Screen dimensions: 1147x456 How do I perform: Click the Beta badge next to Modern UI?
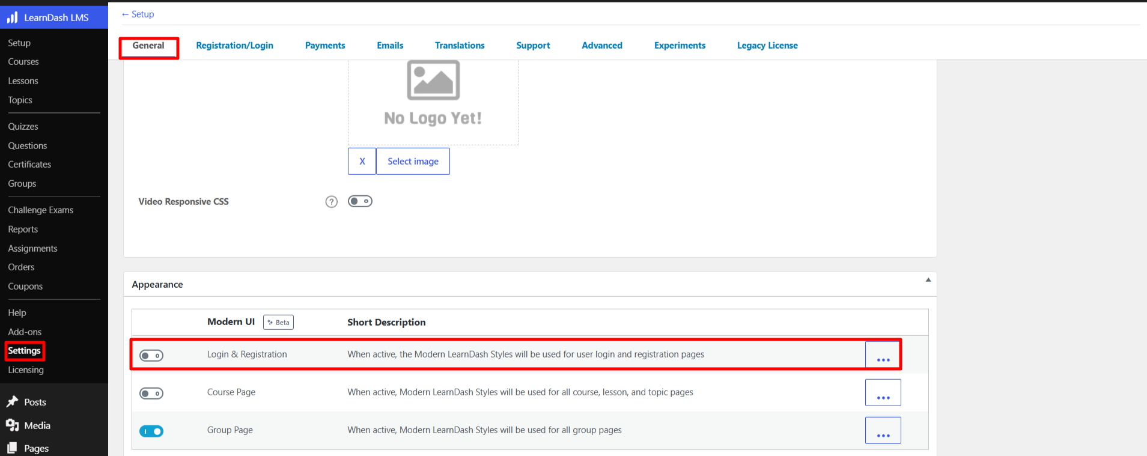[279, 323]
